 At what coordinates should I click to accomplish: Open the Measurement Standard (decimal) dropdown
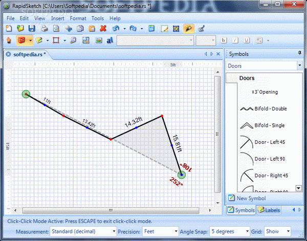point(83,232)
